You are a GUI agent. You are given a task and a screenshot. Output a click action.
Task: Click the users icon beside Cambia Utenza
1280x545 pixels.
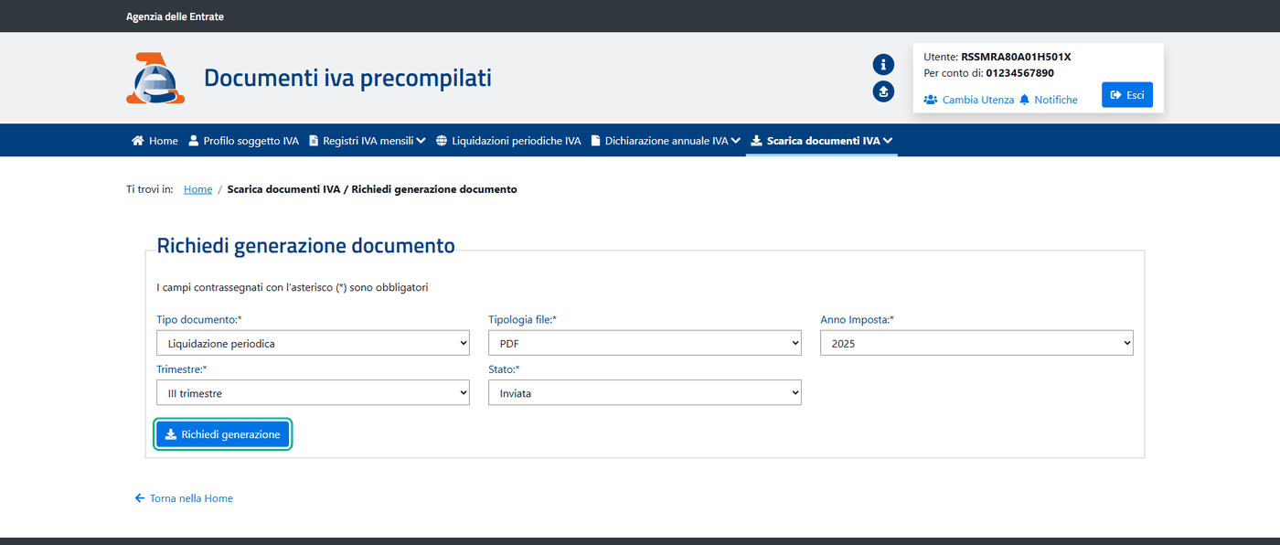pyautogui.click(x=931, y=100)
